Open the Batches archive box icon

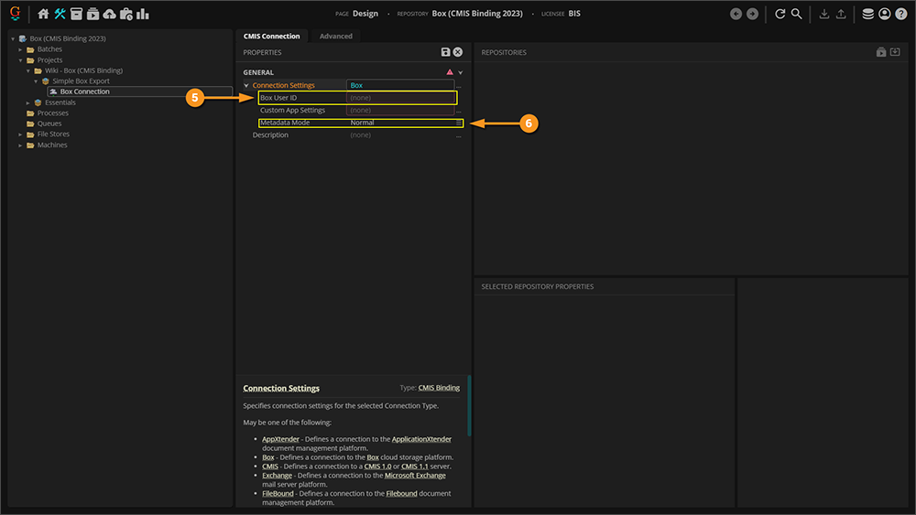pyautogui.click(x=77, y=14)
